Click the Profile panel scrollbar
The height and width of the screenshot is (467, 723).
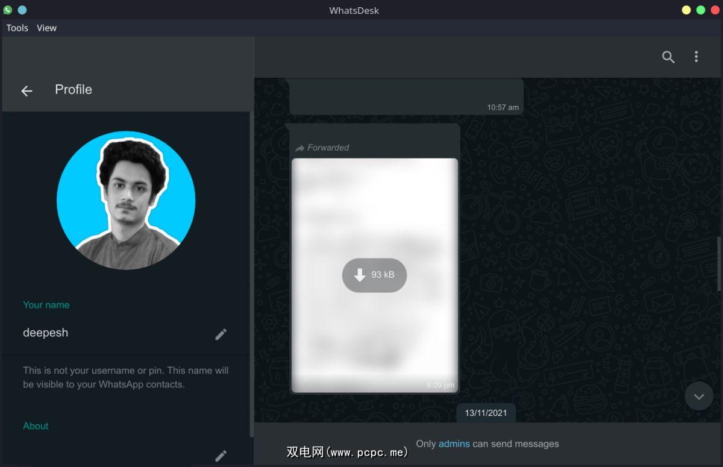point(251,274)
